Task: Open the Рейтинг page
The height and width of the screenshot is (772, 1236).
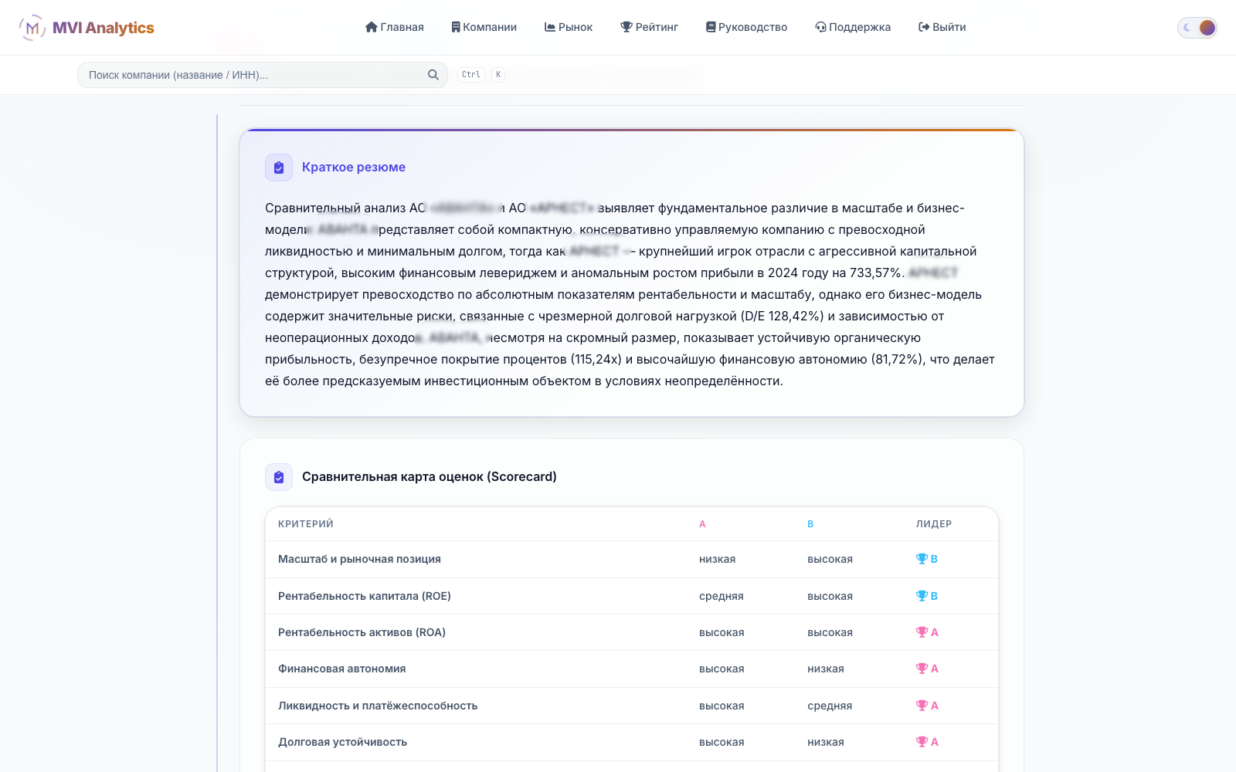Action: tap(650, 27)
